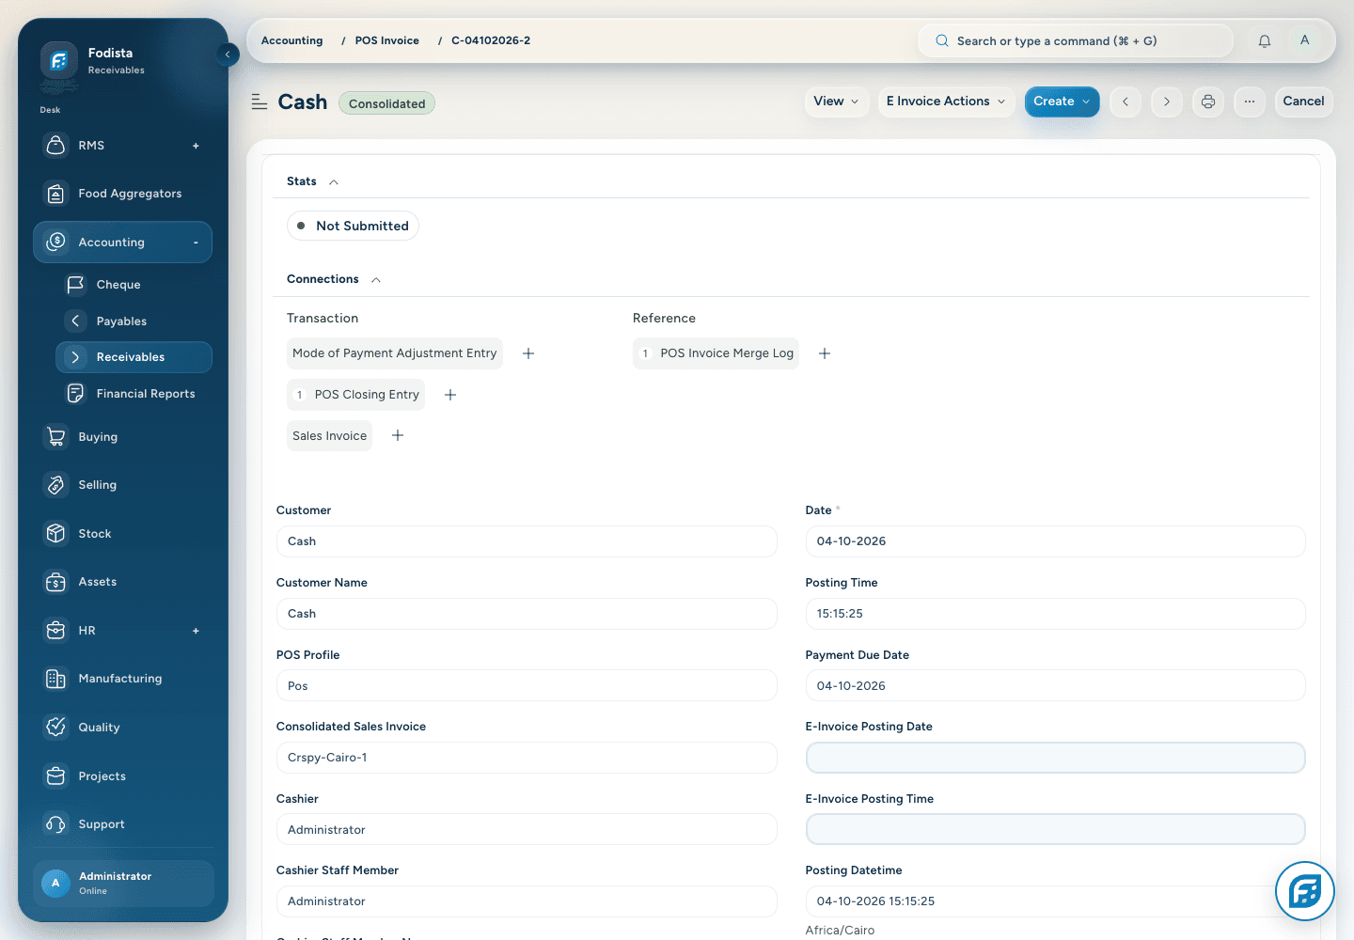Open the notifications bell
1354x940 pixels.
tap(1265, 41)
